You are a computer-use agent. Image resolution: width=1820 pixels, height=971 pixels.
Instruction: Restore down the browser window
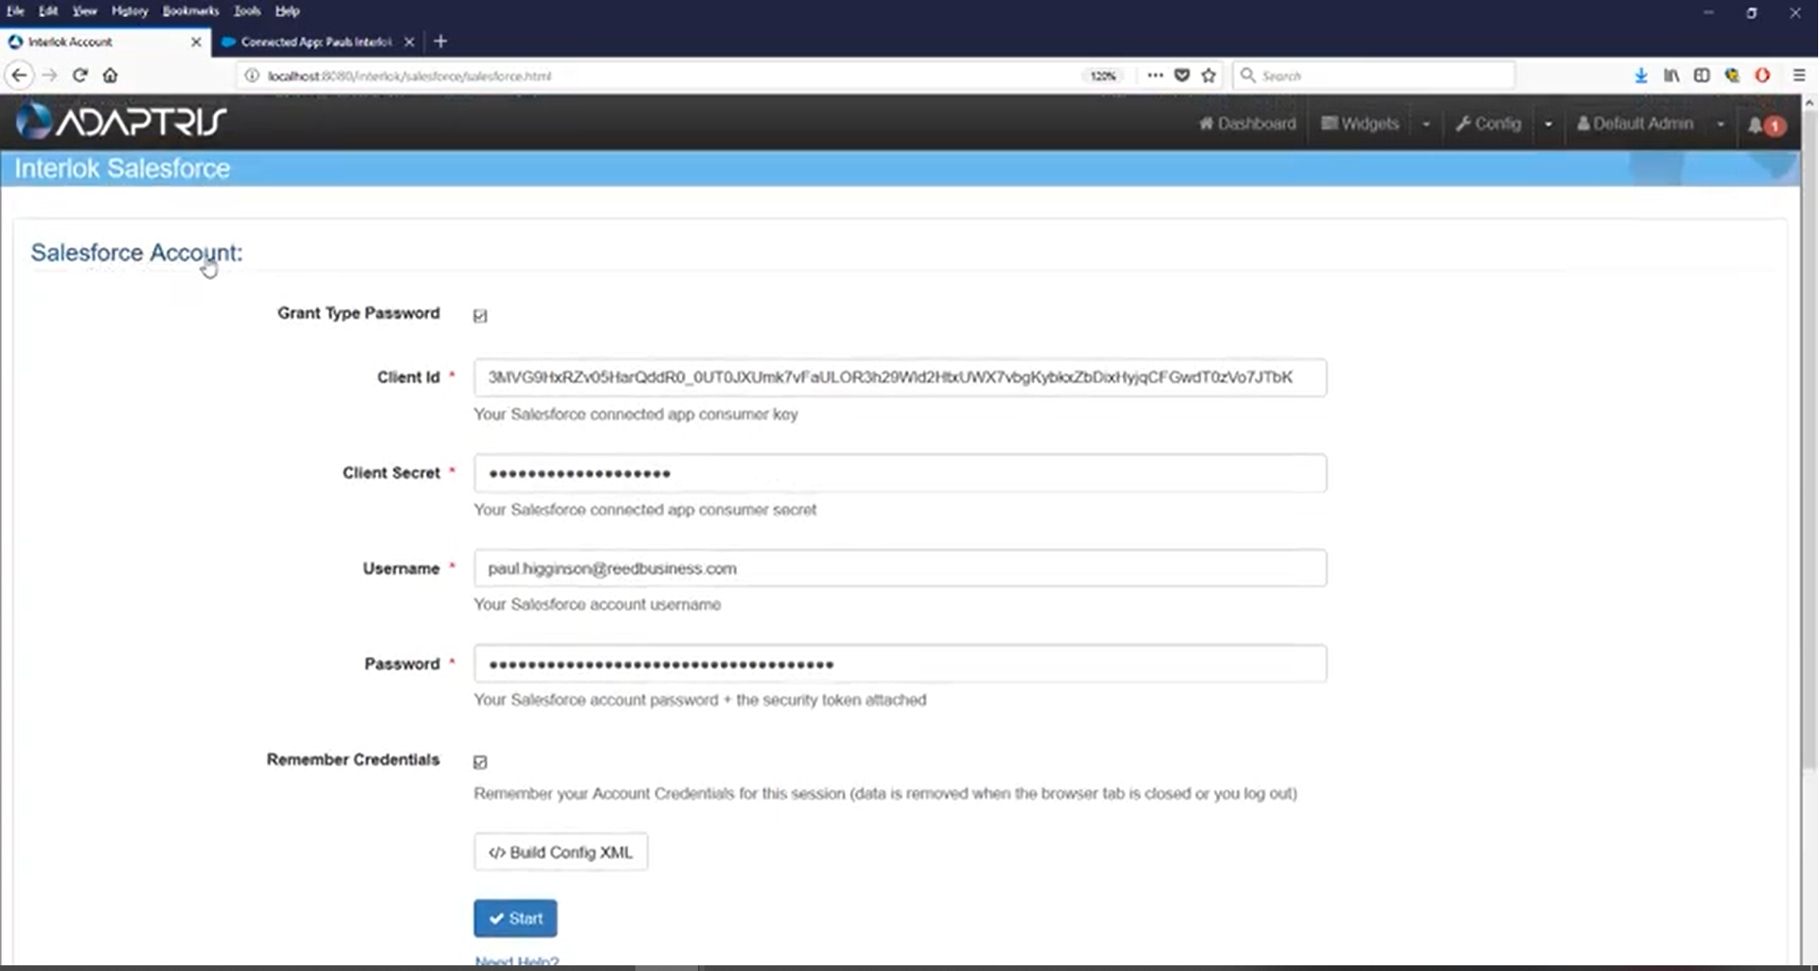(x=1752, y=13)
